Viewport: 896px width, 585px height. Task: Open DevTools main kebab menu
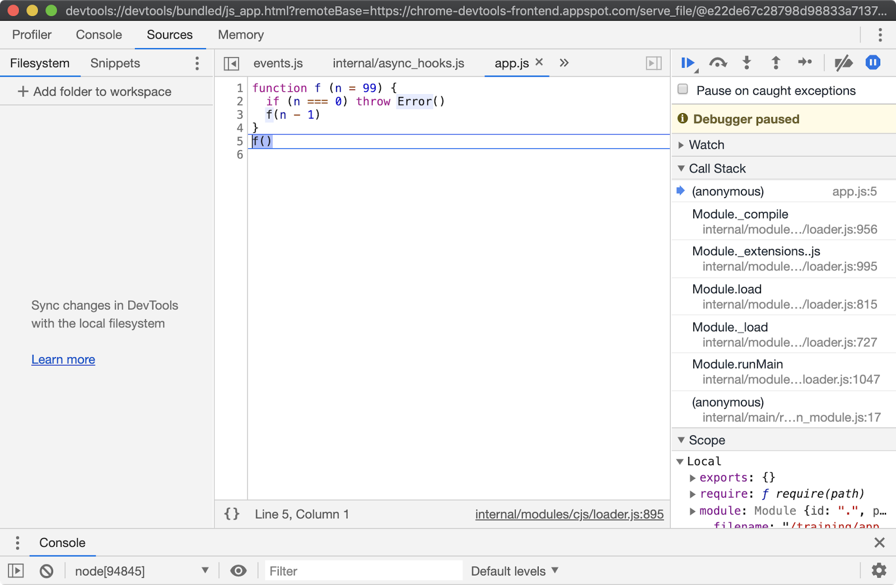880,35
